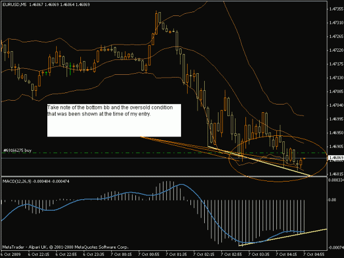Viewport: 344px width, 258px height.
Task: Click time axis label 7 Oct 04:15
Action: (286, 255)
